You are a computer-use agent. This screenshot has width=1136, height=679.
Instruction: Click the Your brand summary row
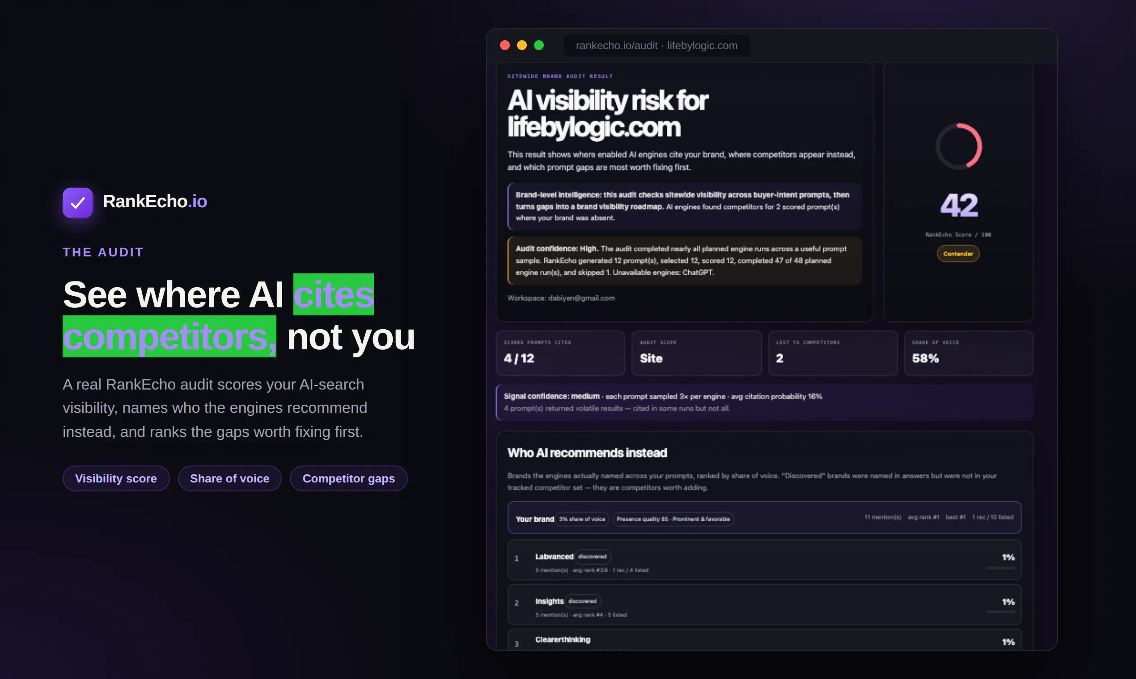[764, 517]
